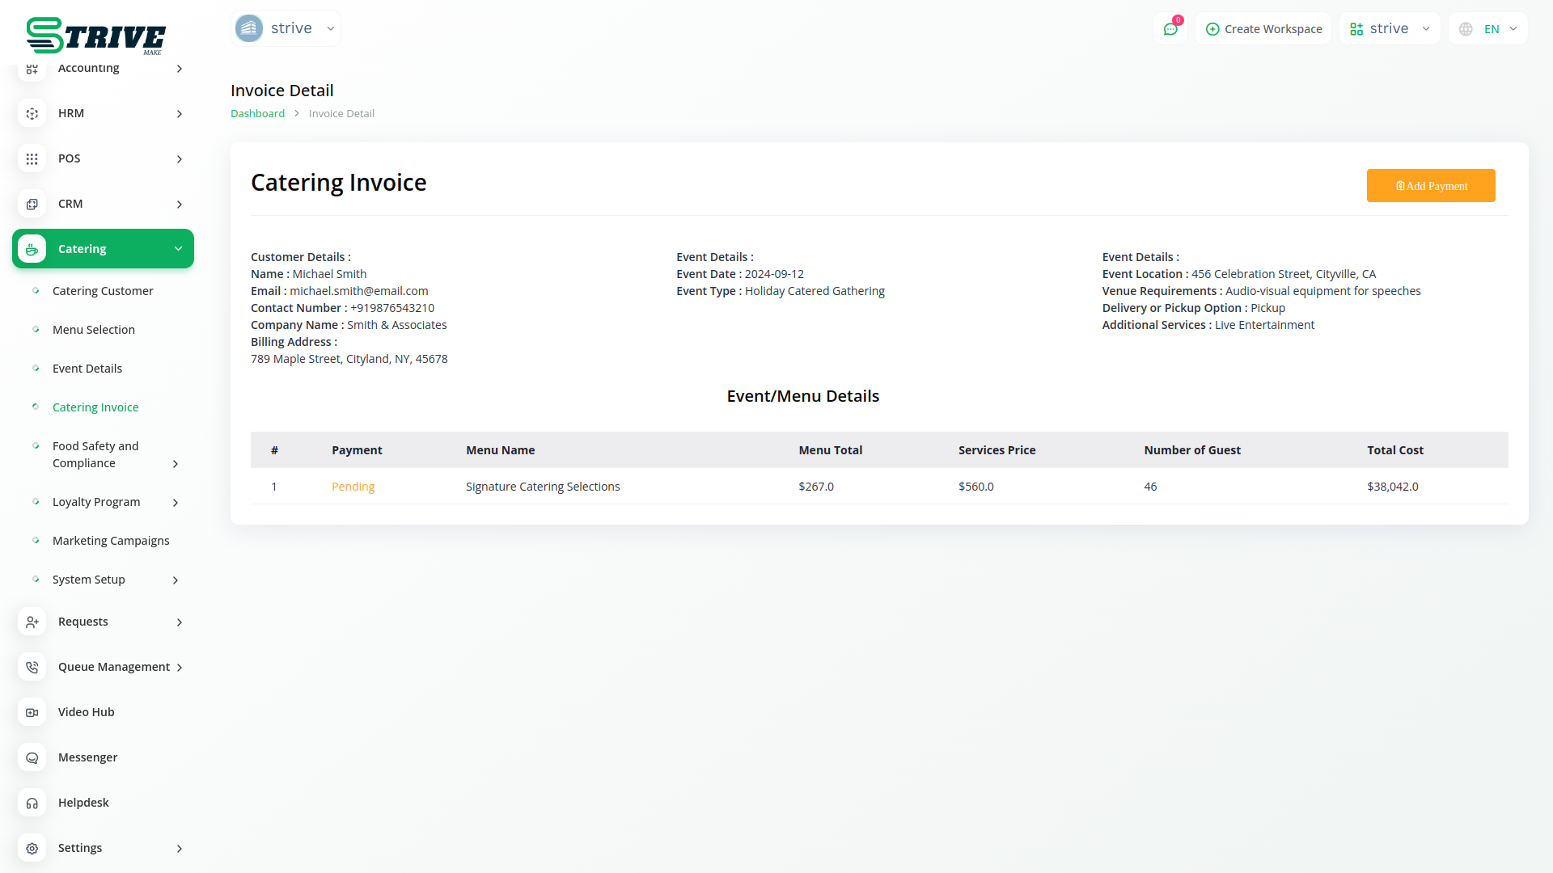The image size is (1553, 873).
Task: Click the CRM sidebar icon
Action: coord(32,205)
